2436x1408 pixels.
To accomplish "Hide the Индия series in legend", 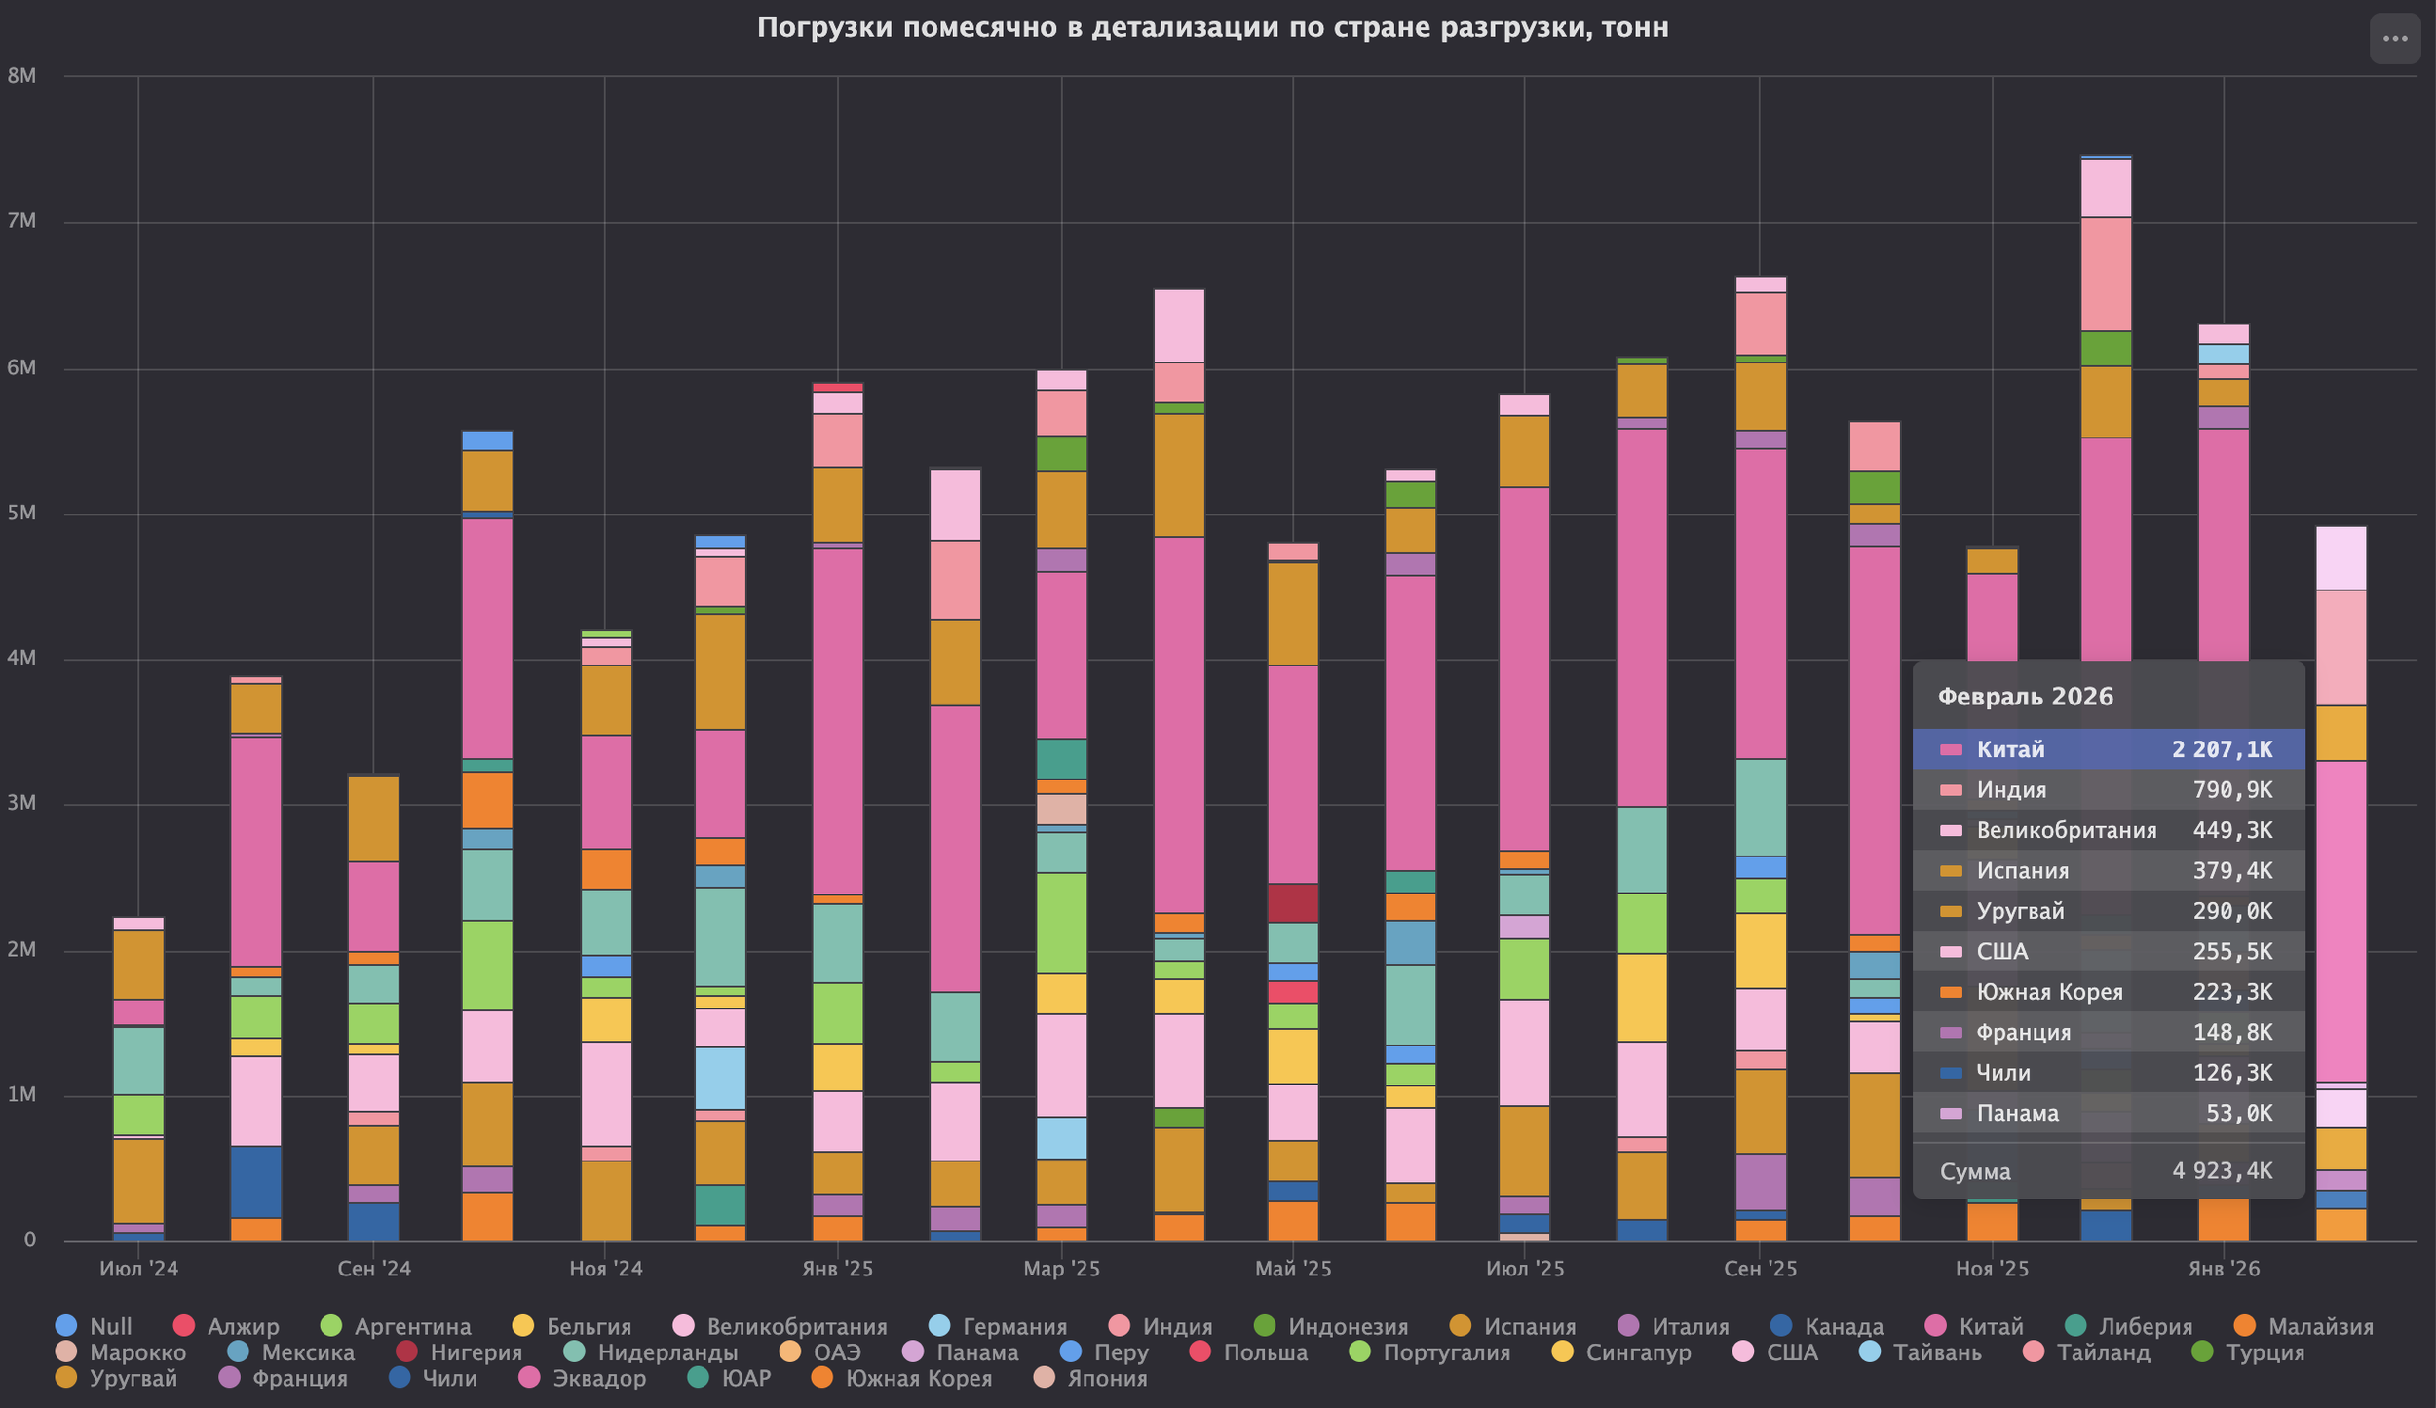I will point(1176,1326).
